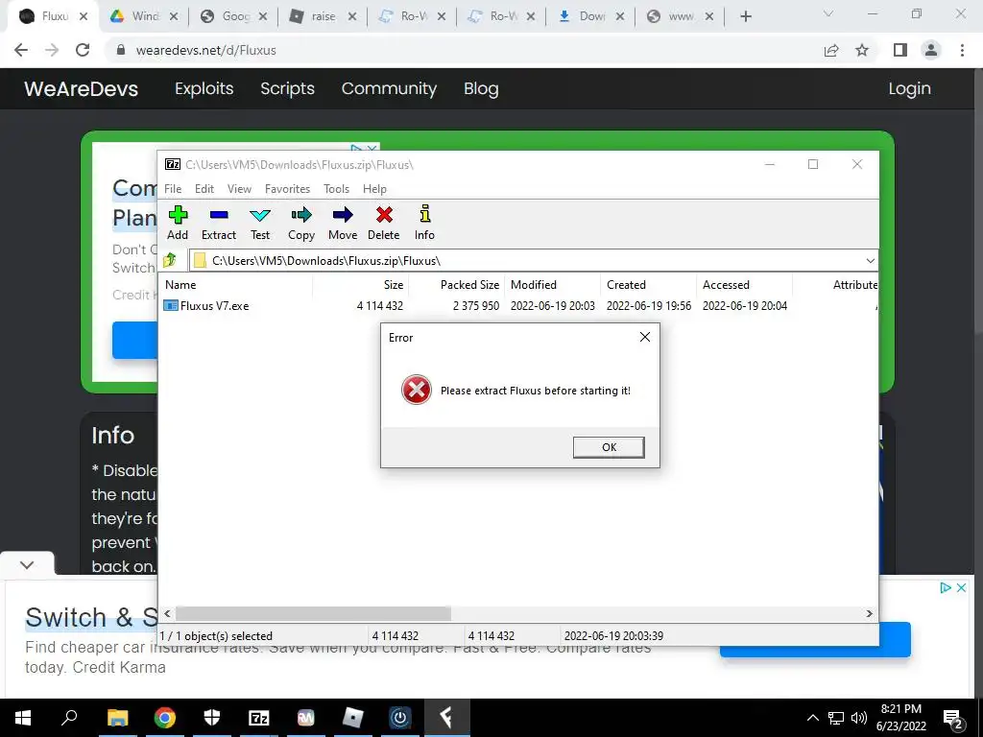This screenshot has height=737, width=983.
Task: Open Windows taskbar search
Action: click(69, 718)
